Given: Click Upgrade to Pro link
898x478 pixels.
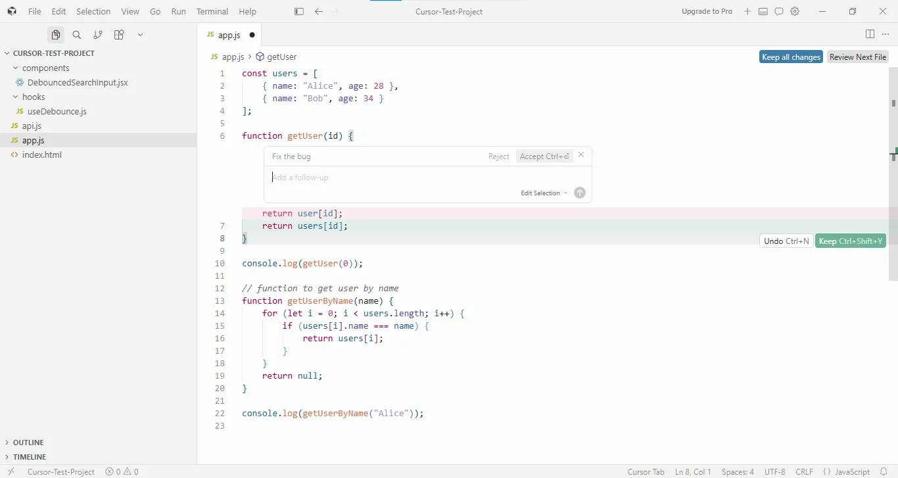Looking at the screenshot, I should click(x=707, y=11).
